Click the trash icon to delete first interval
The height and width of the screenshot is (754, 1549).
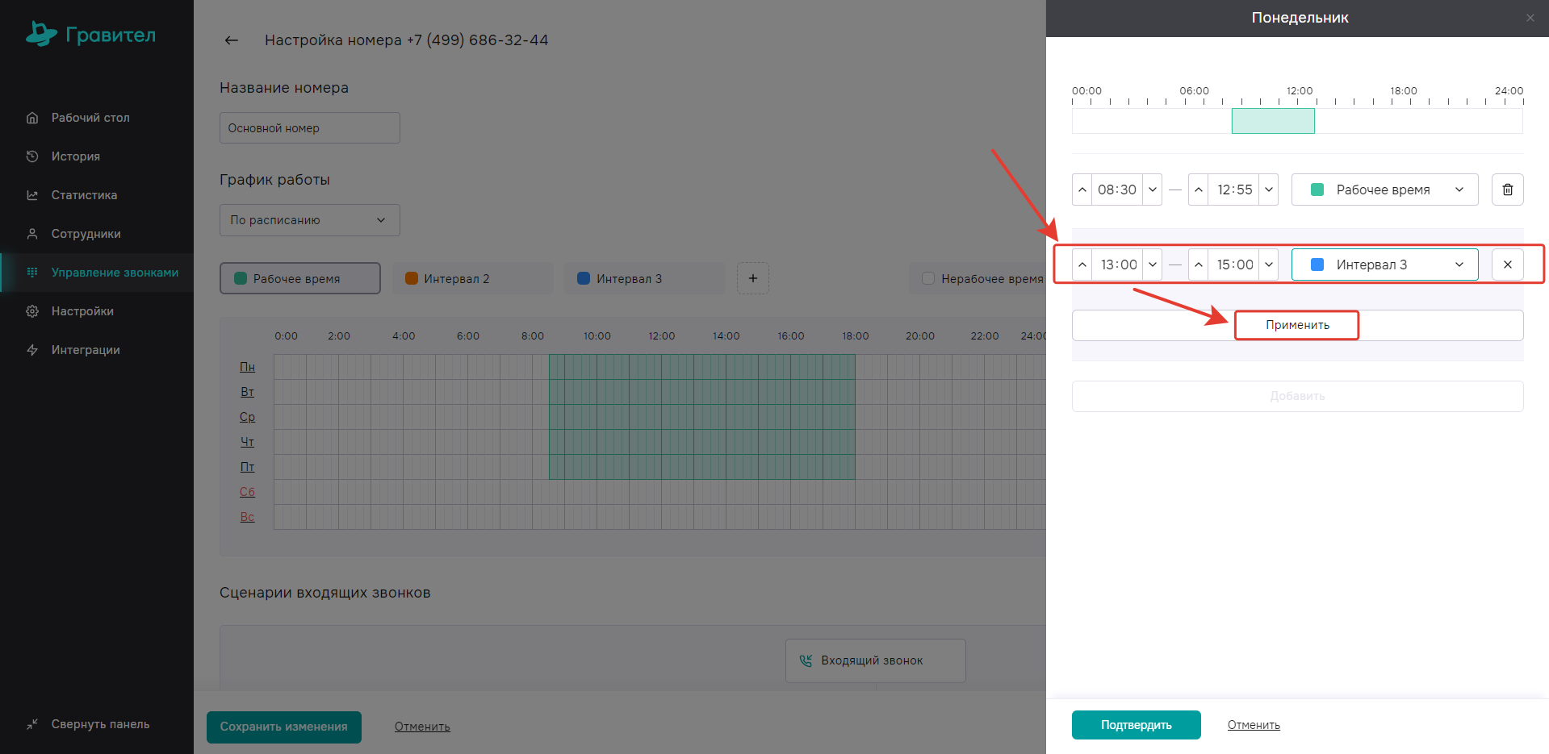pyautogui.click(x=1507, y=190)
